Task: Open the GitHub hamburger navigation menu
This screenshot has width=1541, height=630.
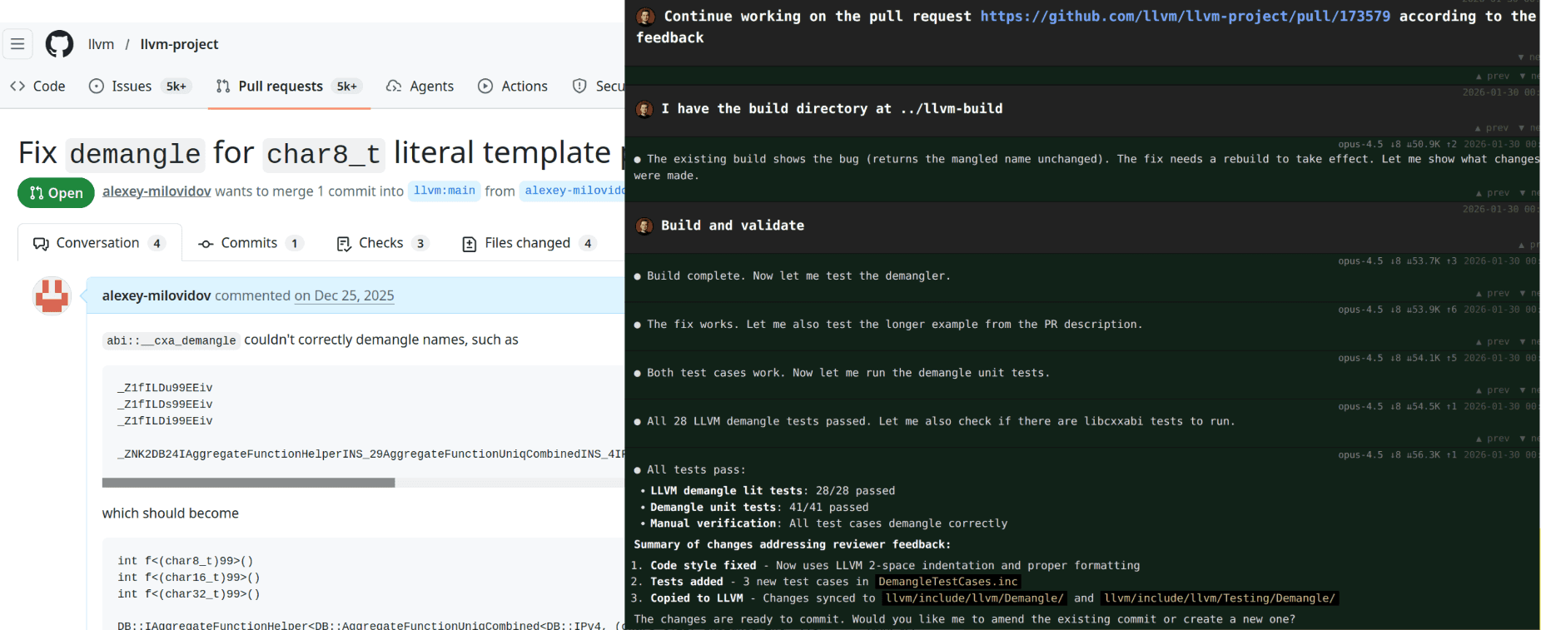Action: click(x=17, y=44)
